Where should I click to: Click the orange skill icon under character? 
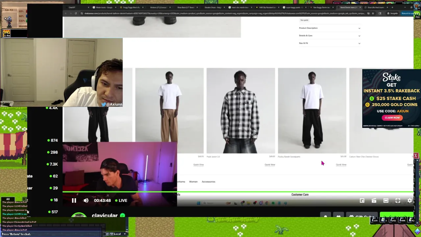6,33
